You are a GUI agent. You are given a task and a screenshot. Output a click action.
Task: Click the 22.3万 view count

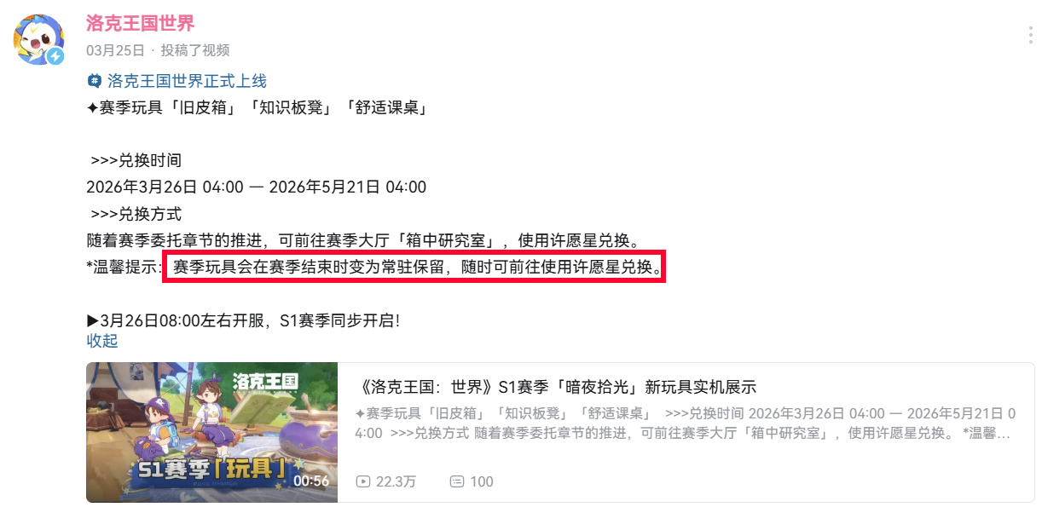click(396, 481)
